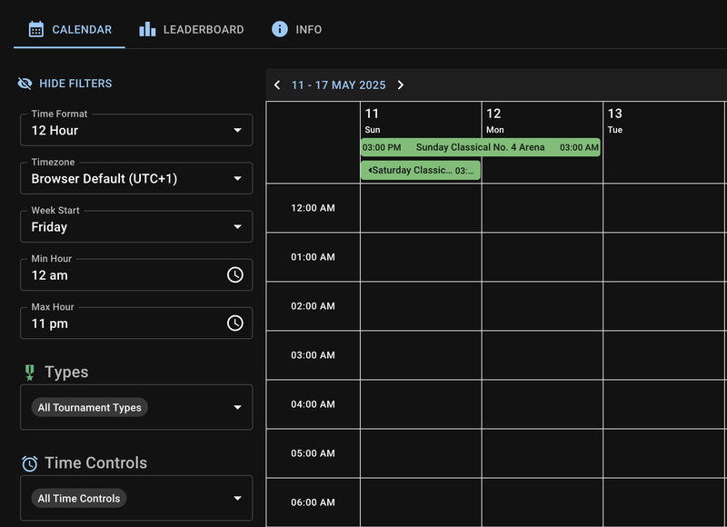
Task: Click the Time Controls dropdown arrow
Action: coord(237,498)
